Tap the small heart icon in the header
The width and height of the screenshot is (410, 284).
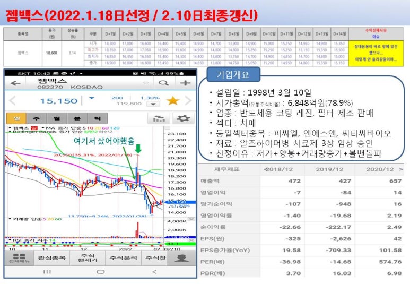tap(146, 83)
